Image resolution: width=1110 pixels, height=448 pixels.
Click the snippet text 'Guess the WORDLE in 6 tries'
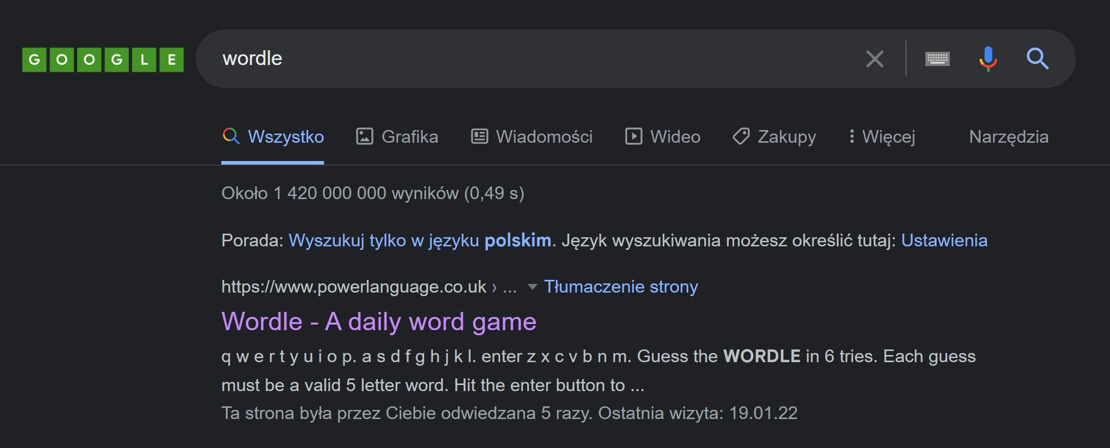click(x=757, y=356)
